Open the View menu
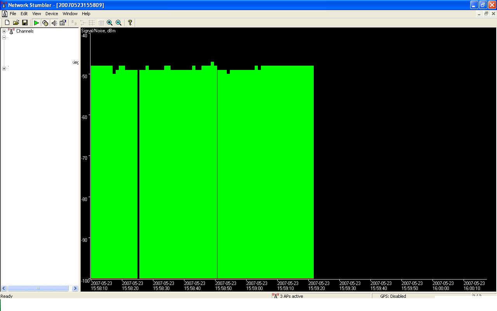Screen dimensions: 497x311 36,14
